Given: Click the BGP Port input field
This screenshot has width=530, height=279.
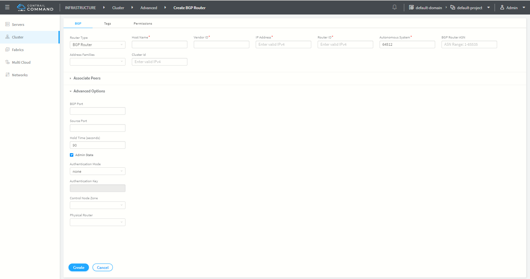Looking at the screenshot, I should point(98,111).
